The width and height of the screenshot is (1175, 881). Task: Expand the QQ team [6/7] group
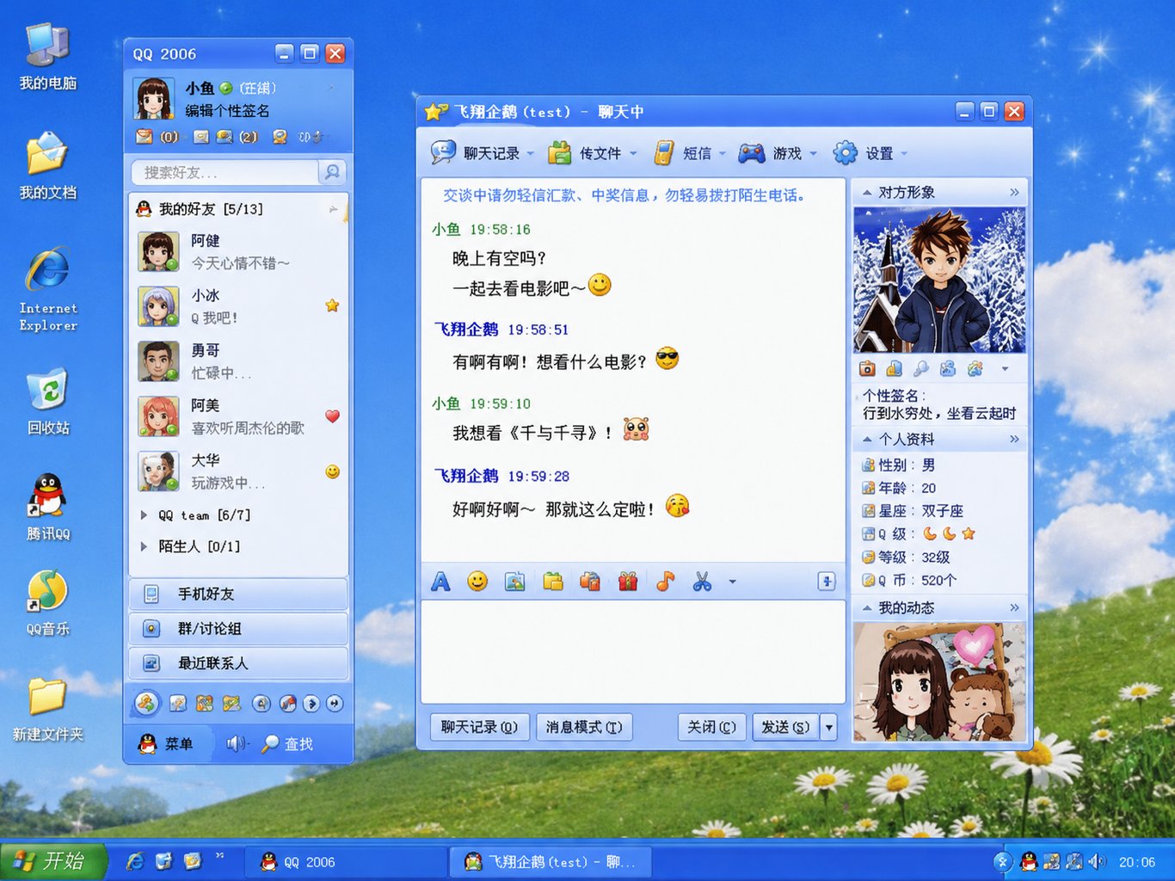(x=196, y=515)
